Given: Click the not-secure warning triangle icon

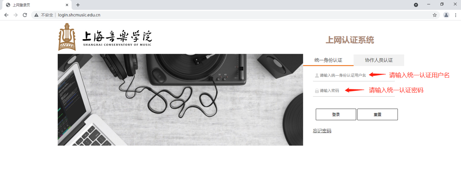Looking at the screenshot, I should (x=36, y=15).
